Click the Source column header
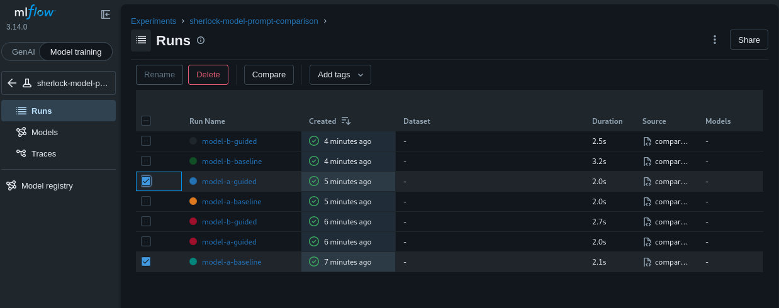The image size is (779, 308). pyautogui.click(x=654, y=121)
